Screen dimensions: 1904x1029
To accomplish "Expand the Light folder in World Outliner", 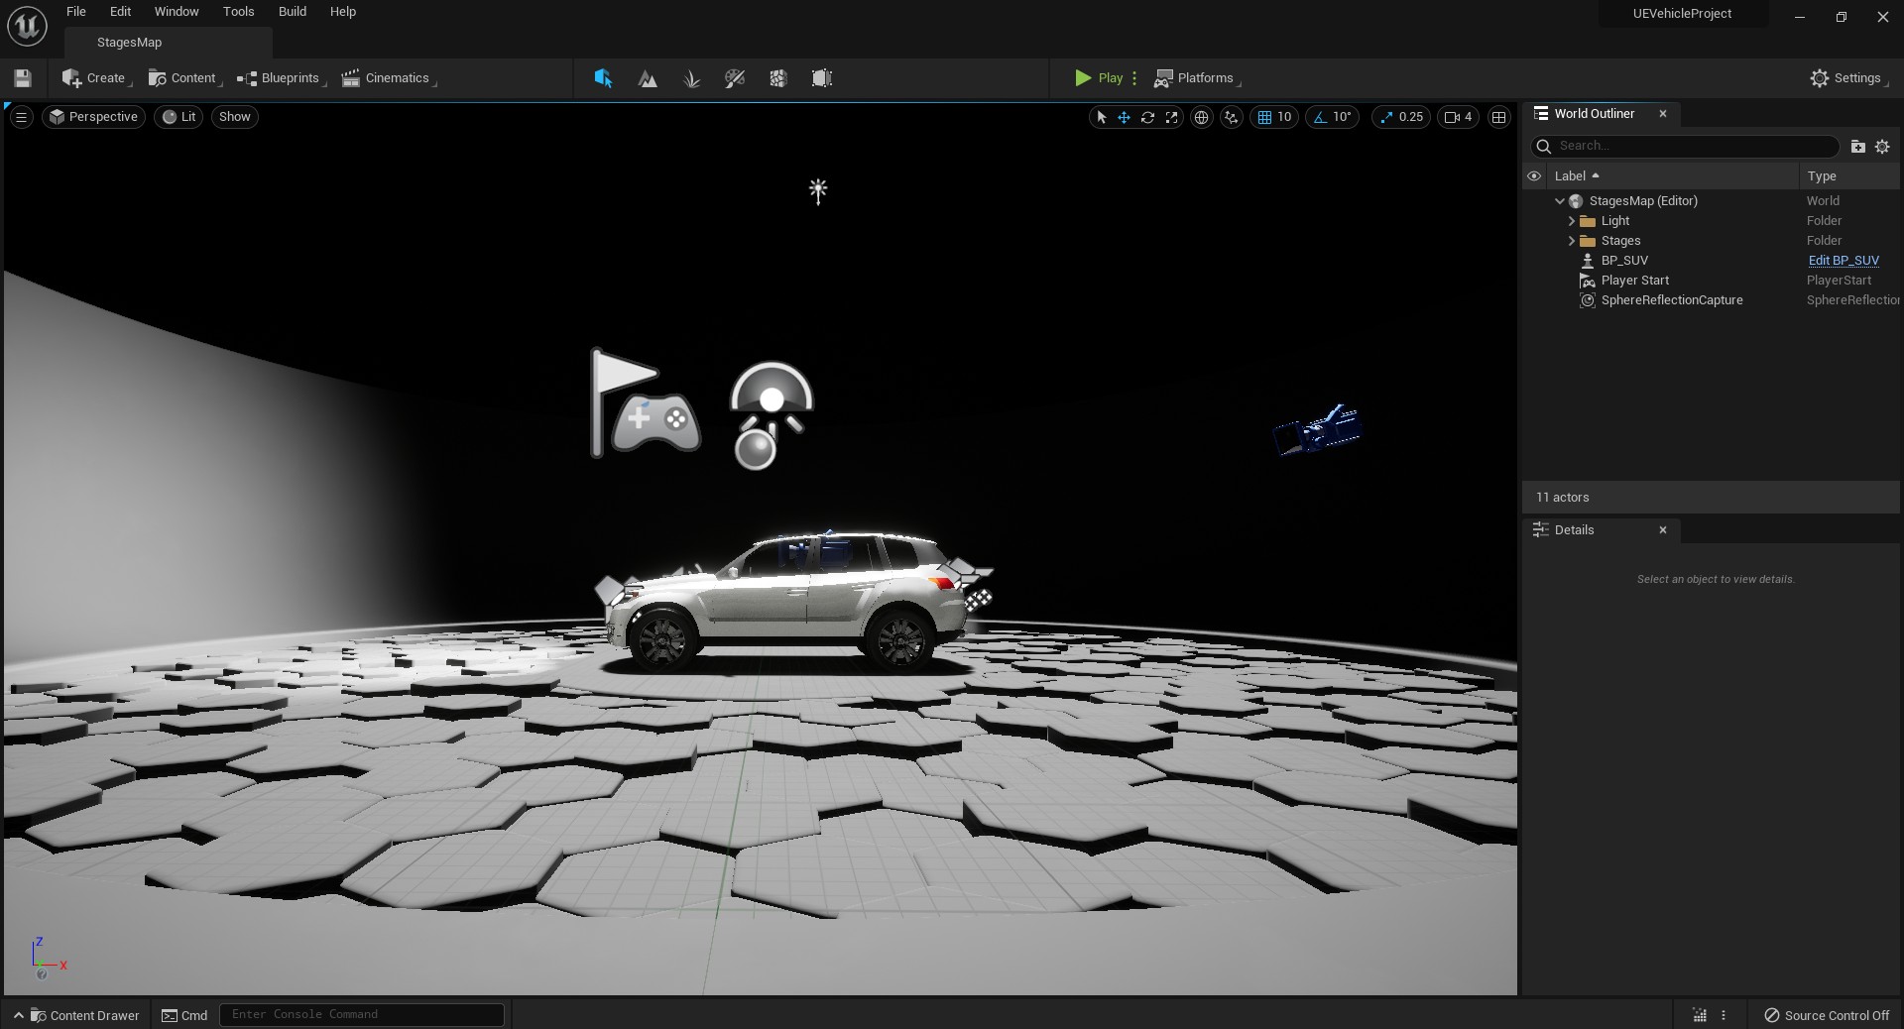I will (1572, 221).
